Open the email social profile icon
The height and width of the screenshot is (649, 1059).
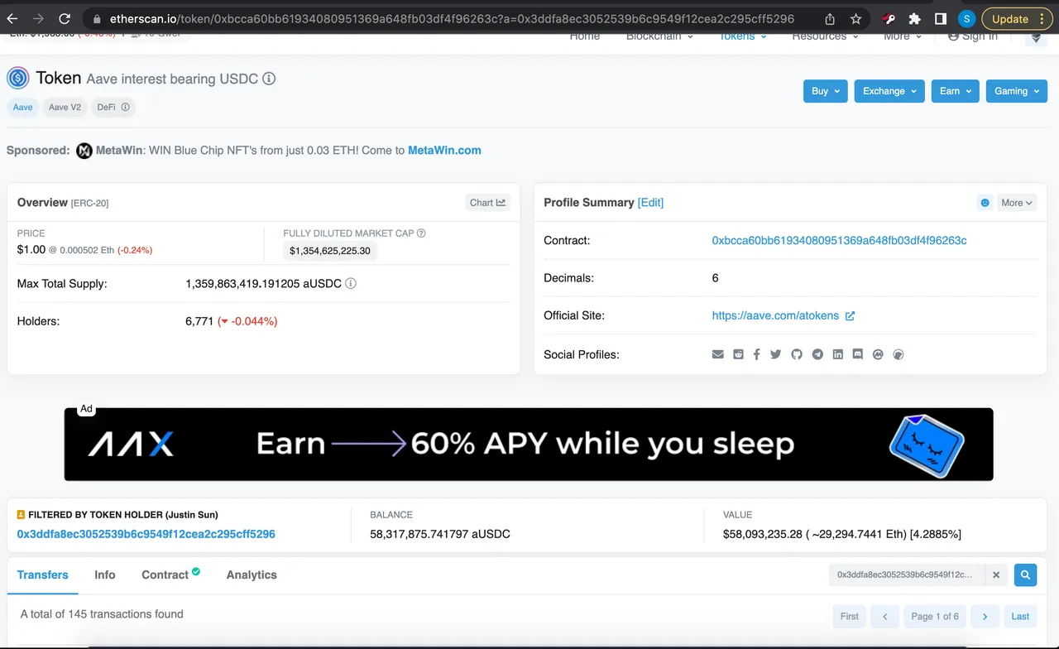[x=717, y=354]
